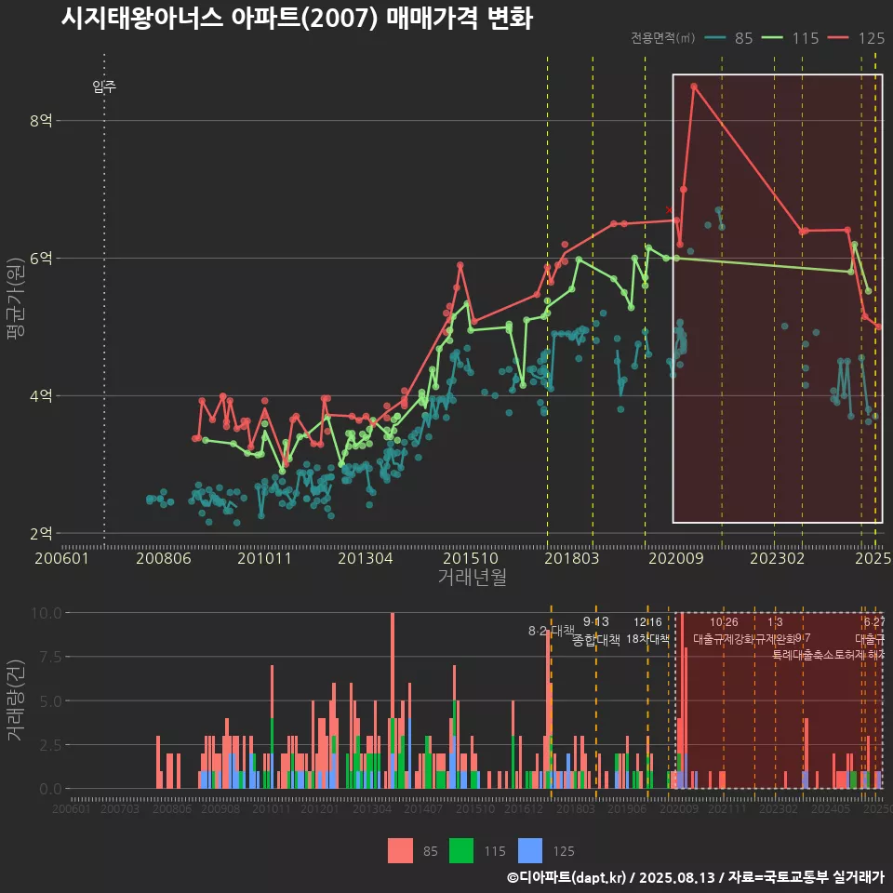Click the 4억 y-axis label
The height and width of the screenshot is (893, 893).
(41, 395)
